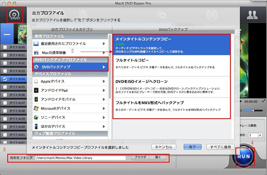Click the 00:00:00 playback time
267x175 pixels.
[x=251, y=102]
